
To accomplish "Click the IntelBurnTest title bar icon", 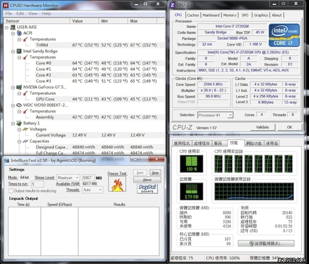I will 7,161.
